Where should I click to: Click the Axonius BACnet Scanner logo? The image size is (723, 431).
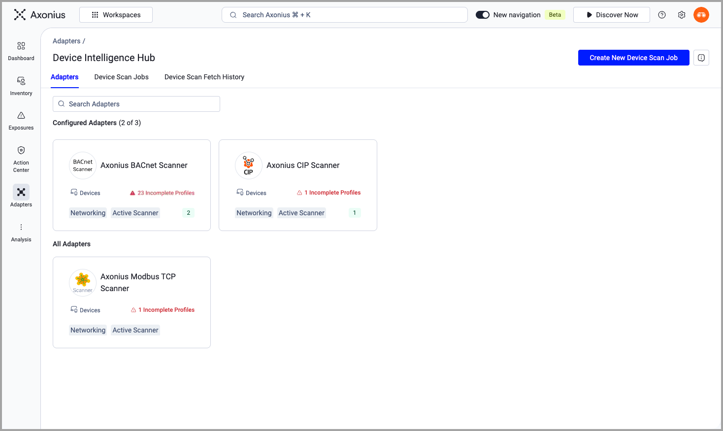tap(83, 166)
